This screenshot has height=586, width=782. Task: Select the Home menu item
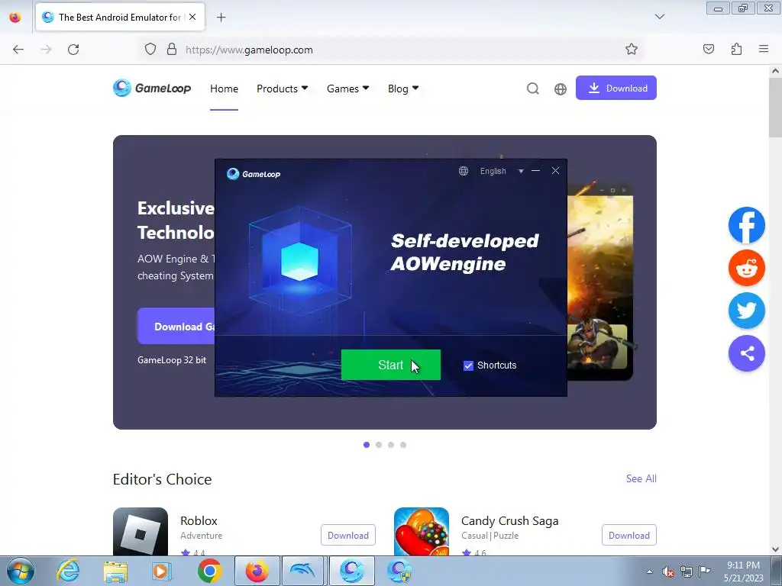(224, 89)
